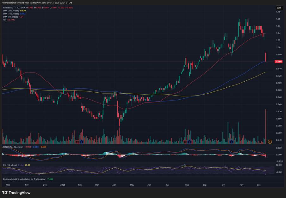Open the earnings E marker near February
This screenshot has width=286, height=198.
(78, 142)
